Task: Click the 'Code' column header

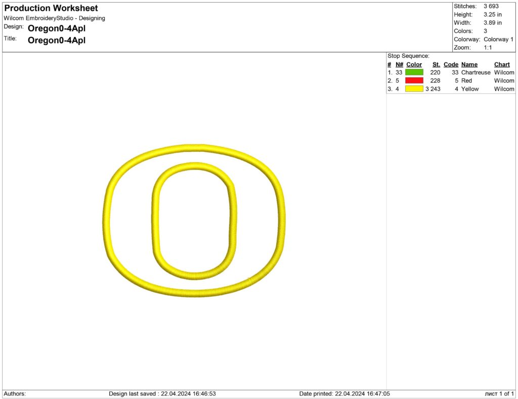Action: pos(451,64)
